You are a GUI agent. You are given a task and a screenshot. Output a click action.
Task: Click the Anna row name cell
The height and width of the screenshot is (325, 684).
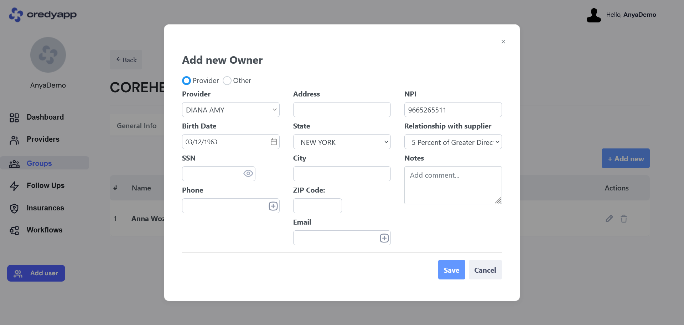[x=147, y=219]
